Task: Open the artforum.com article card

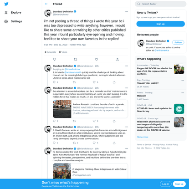Action: pos(90,109)
